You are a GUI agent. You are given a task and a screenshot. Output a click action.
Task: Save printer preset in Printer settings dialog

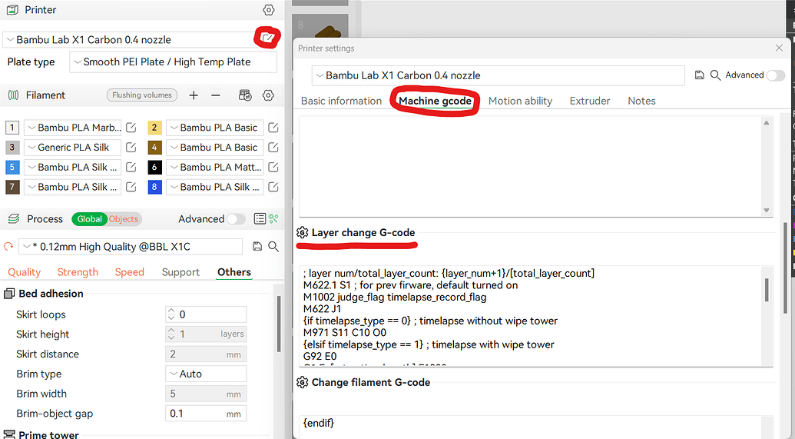click(x=699, y=75)
